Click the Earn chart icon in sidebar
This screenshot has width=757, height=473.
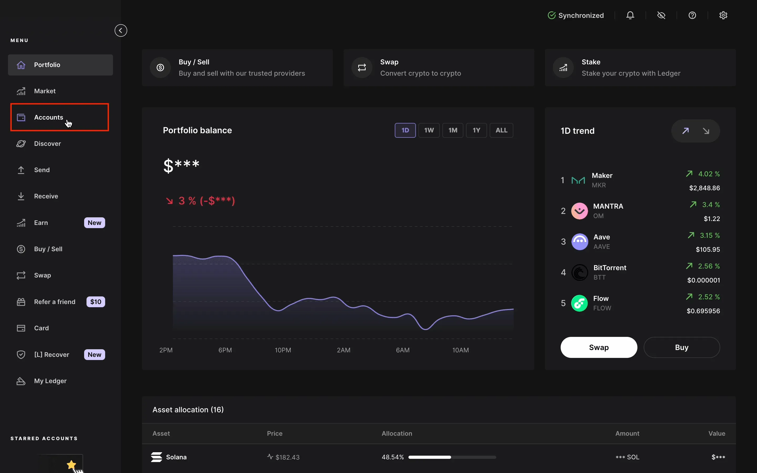click(x=21, y=223)
